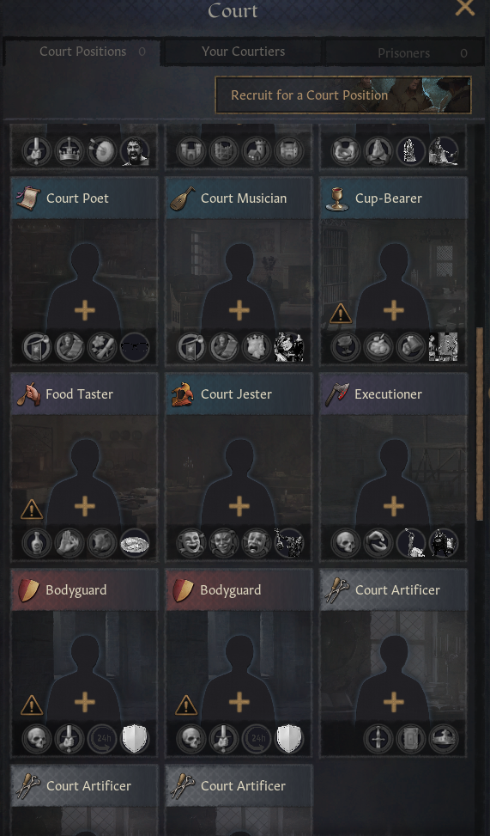
Task: Click the 24h icon under first Bodyguard
Action: point(103,739)
